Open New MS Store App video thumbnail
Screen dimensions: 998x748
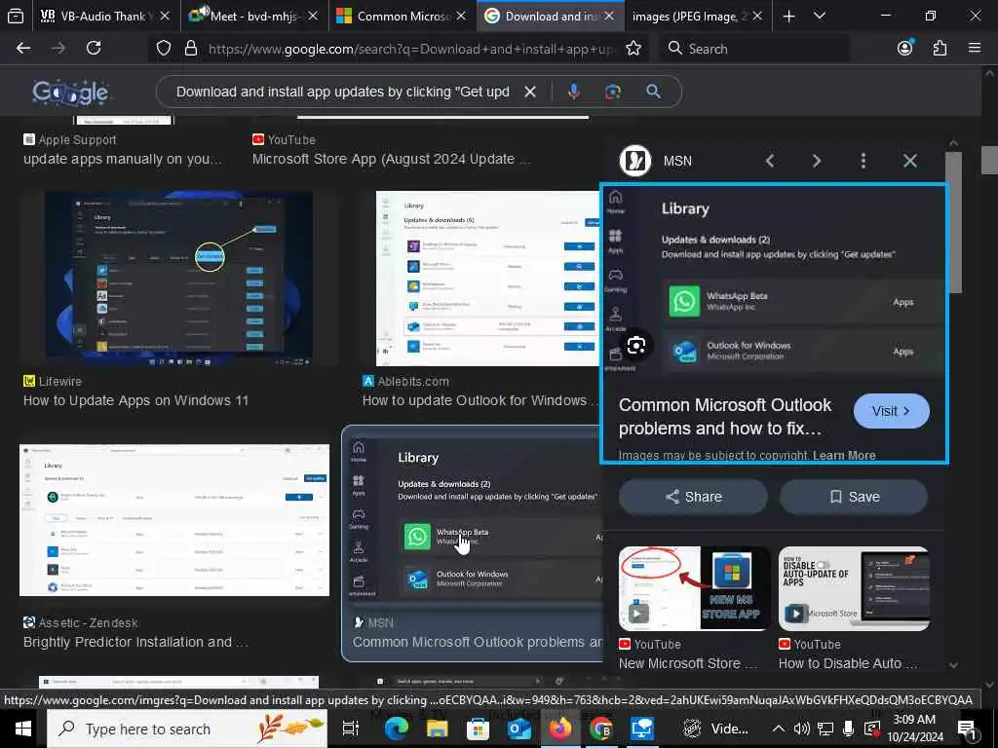pyautogui.click(x=694, y=588)
